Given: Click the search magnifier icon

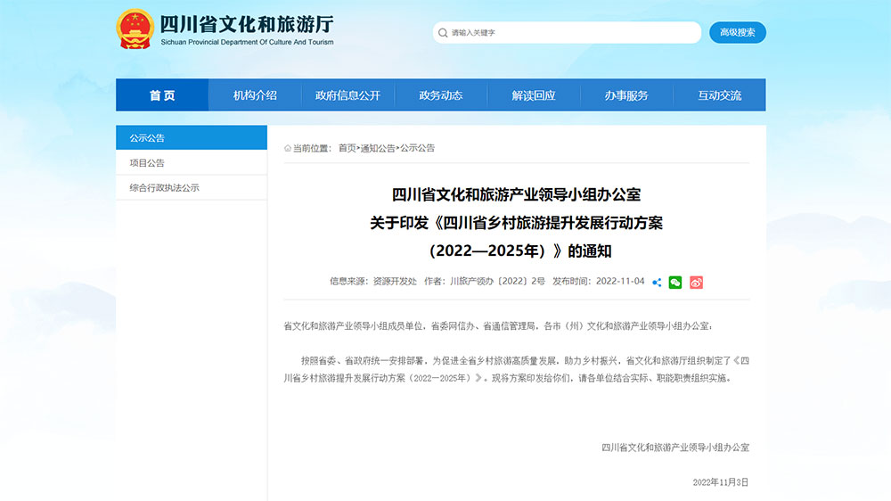Looking at the screenshot, I should point(443,33).
